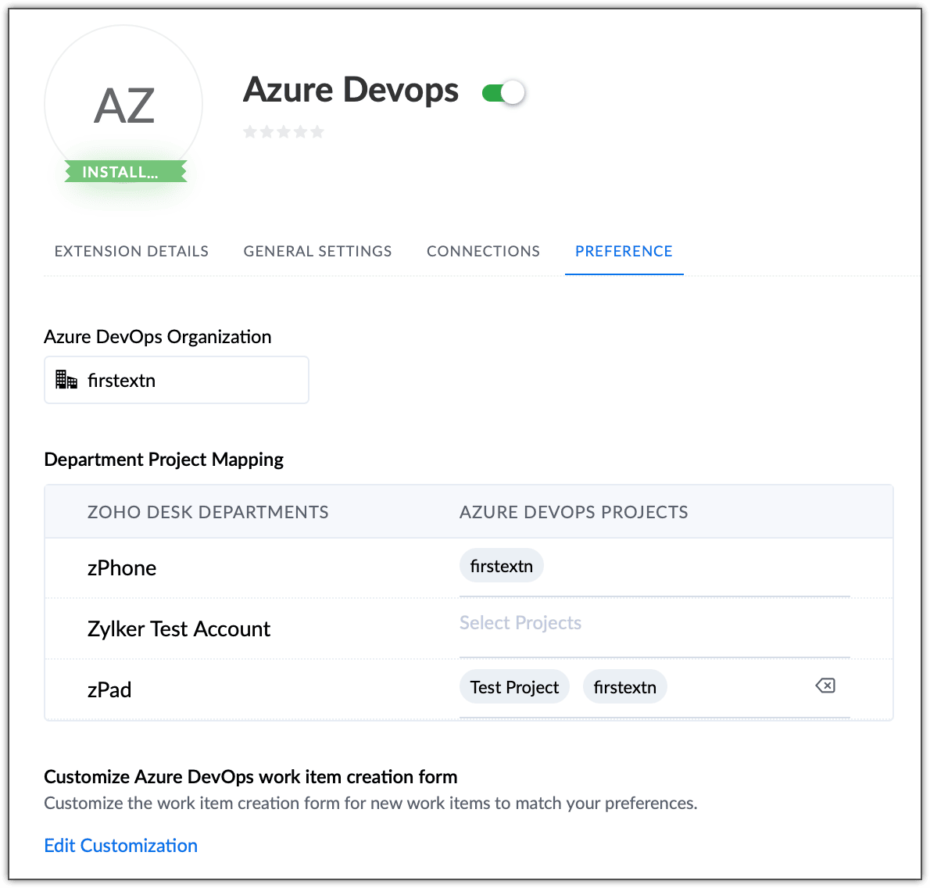Click the INSTALL... ribbon badge
The height and width of the screenshot is (888, 930).
pos(126,172)
